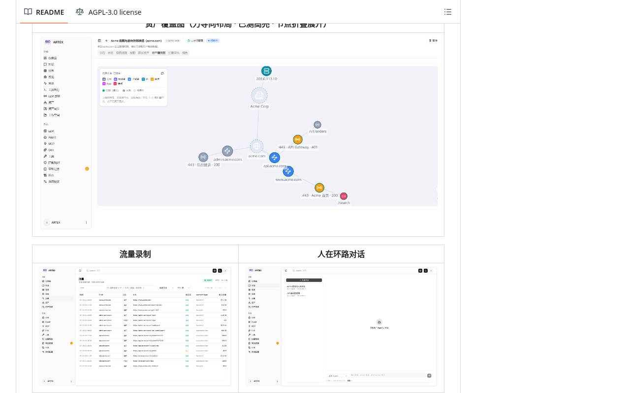630x393 pixels.
Task: Select the 203.0.113.10 IP node icon
Action: pyautogui.click(x=266, y=71)
